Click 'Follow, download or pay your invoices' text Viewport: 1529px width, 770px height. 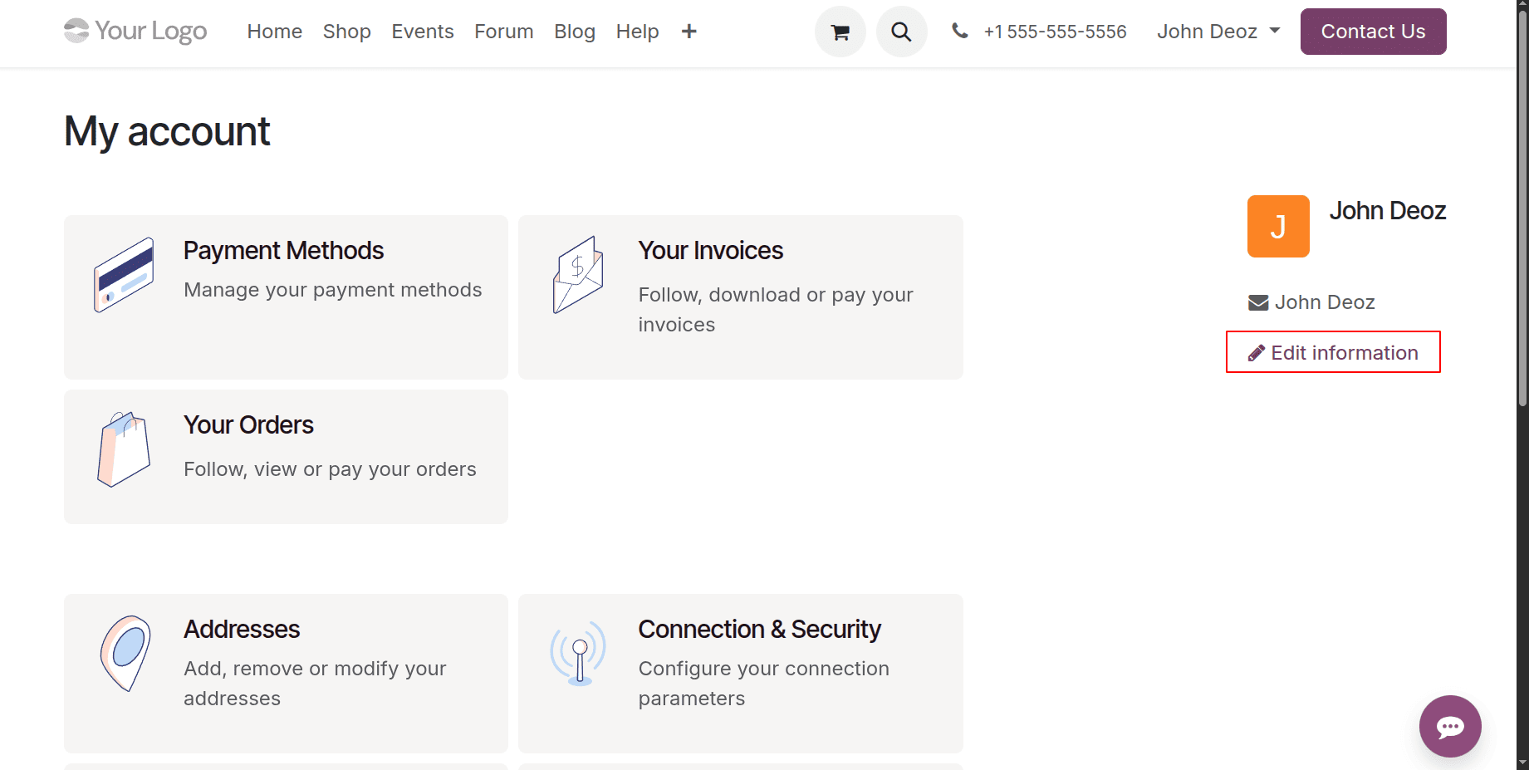(776, 310)
